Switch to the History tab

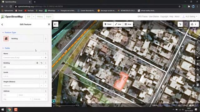click(x=40, y=16)
